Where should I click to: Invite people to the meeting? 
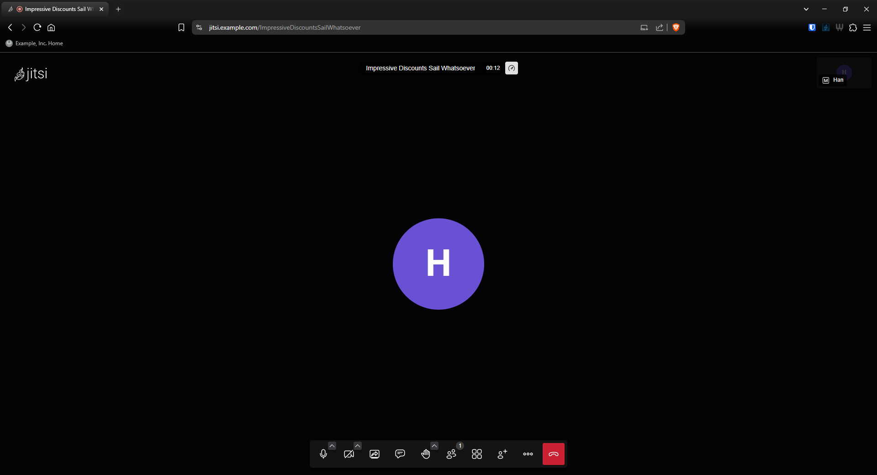[502, 454]
